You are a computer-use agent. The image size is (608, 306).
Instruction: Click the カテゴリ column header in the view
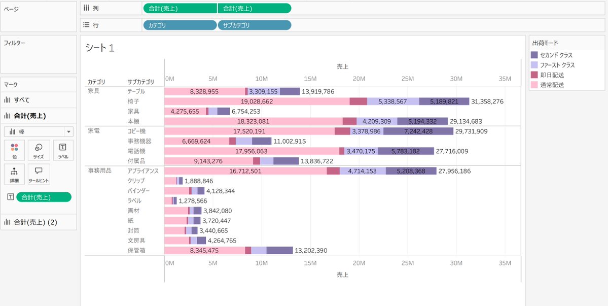click(96, 82)
